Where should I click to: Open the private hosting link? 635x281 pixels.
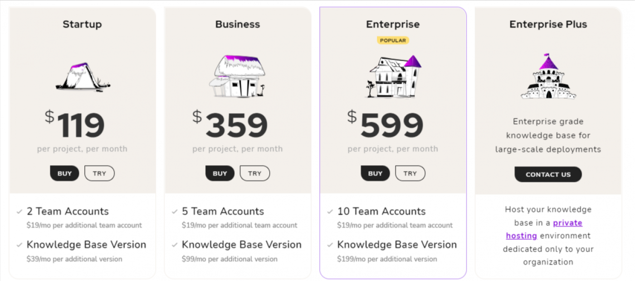[x=544, y=229]
